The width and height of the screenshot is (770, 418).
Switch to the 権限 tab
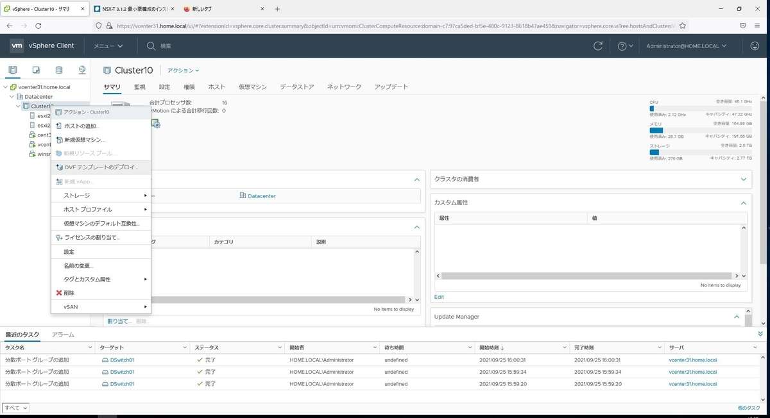[x=189, y=87]
